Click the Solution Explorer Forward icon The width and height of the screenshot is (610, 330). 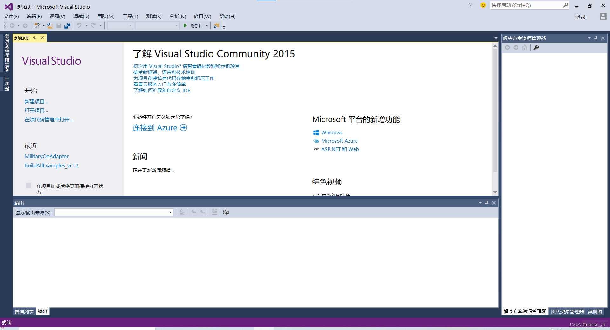click(516, 47)
